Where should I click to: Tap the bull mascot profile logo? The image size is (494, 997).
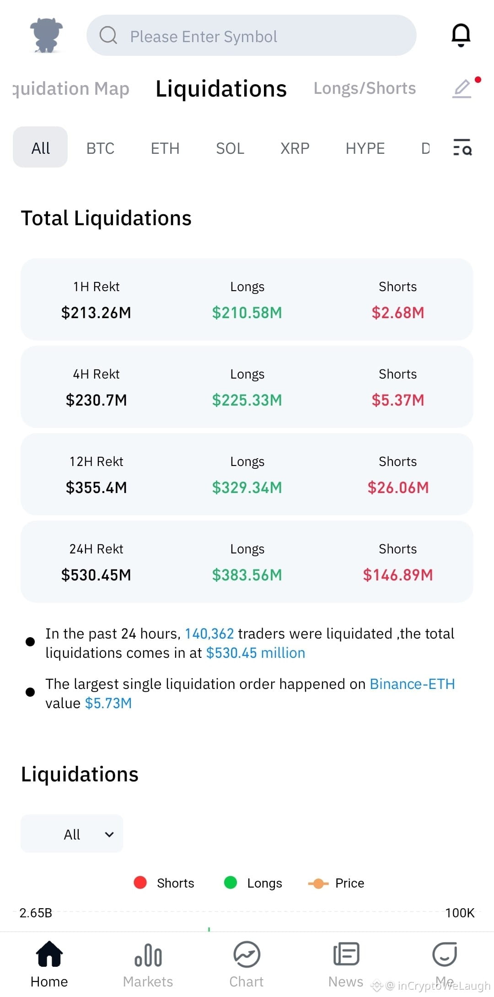click(x=46, y=35)
